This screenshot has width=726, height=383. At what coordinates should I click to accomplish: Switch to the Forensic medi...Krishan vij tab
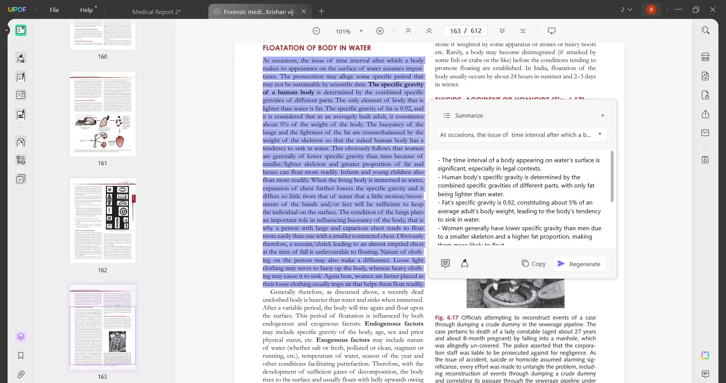click(258, 12)
